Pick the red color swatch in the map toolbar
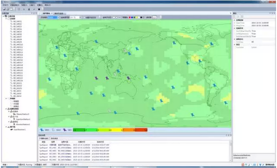Screen dimensions: 277x168 tap(130, 18)
